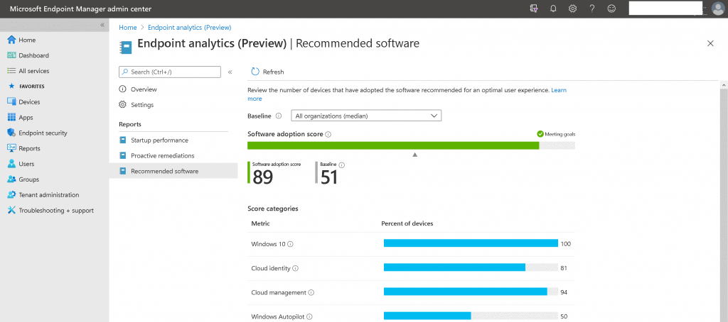Click the Groups sidebar icon
The height and width of the screenshot is (322, 728).
11,179
